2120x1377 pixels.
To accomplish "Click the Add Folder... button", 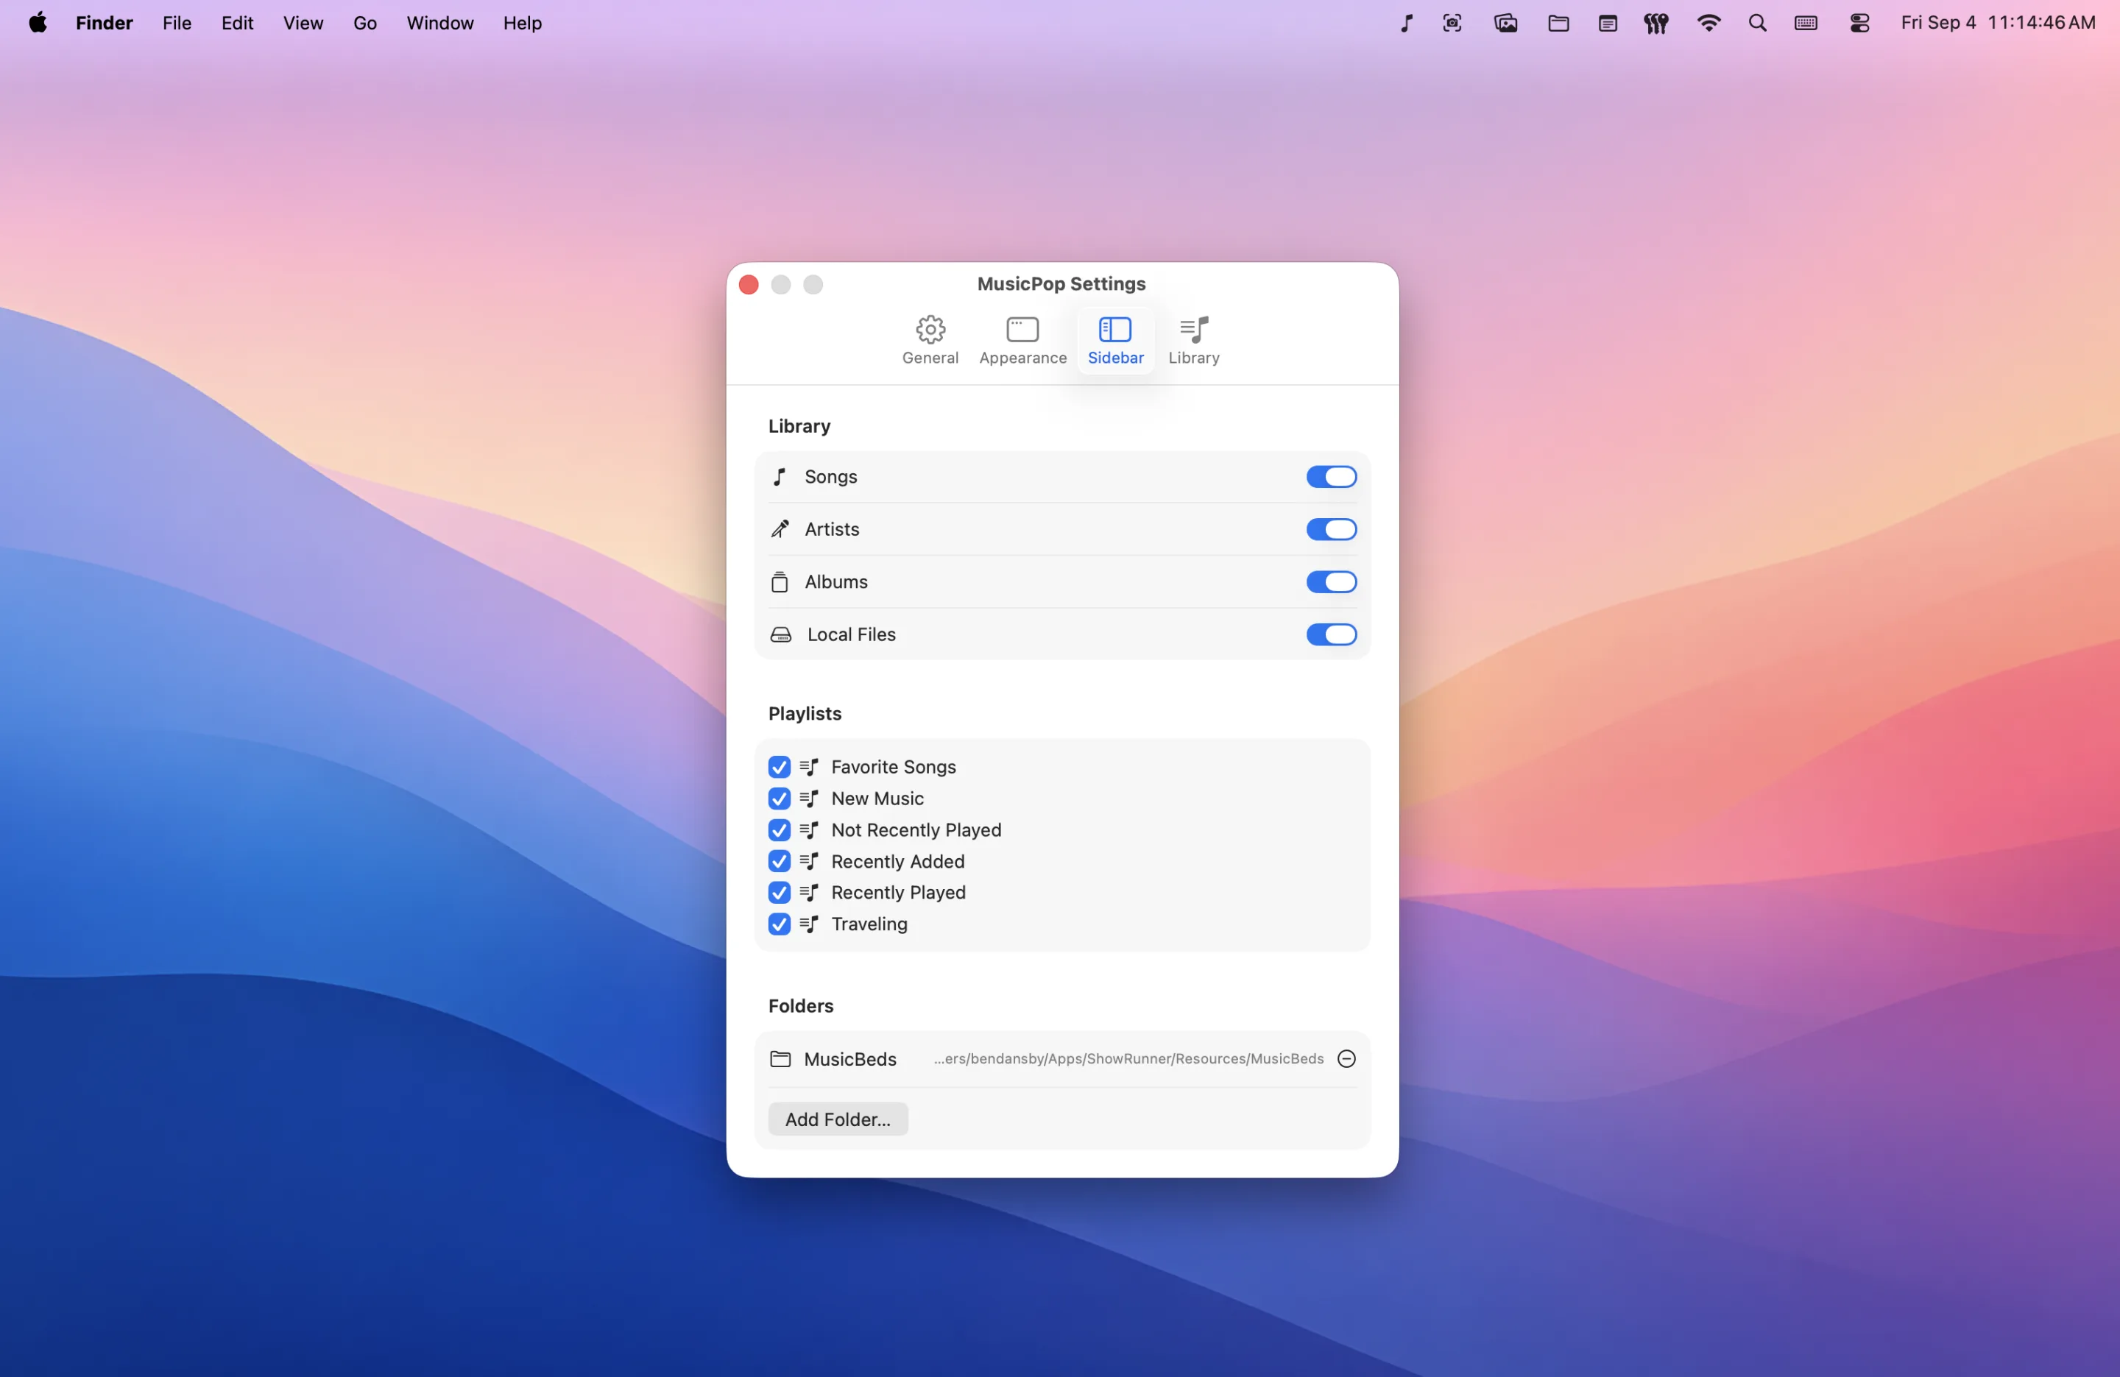I will pos(837,1119).
